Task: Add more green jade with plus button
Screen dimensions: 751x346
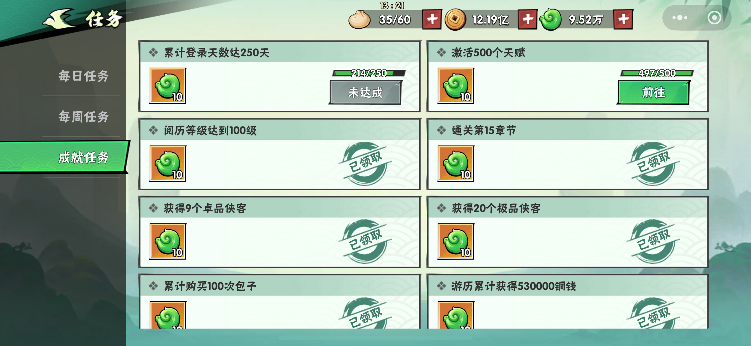Action: click(x=623, y=20)
